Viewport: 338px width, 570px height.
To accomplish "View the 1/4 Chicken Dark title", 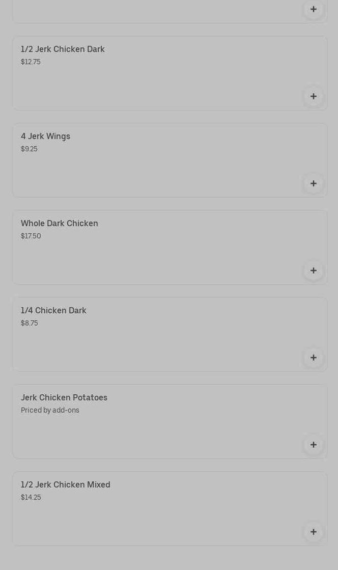I will point(53,311).
